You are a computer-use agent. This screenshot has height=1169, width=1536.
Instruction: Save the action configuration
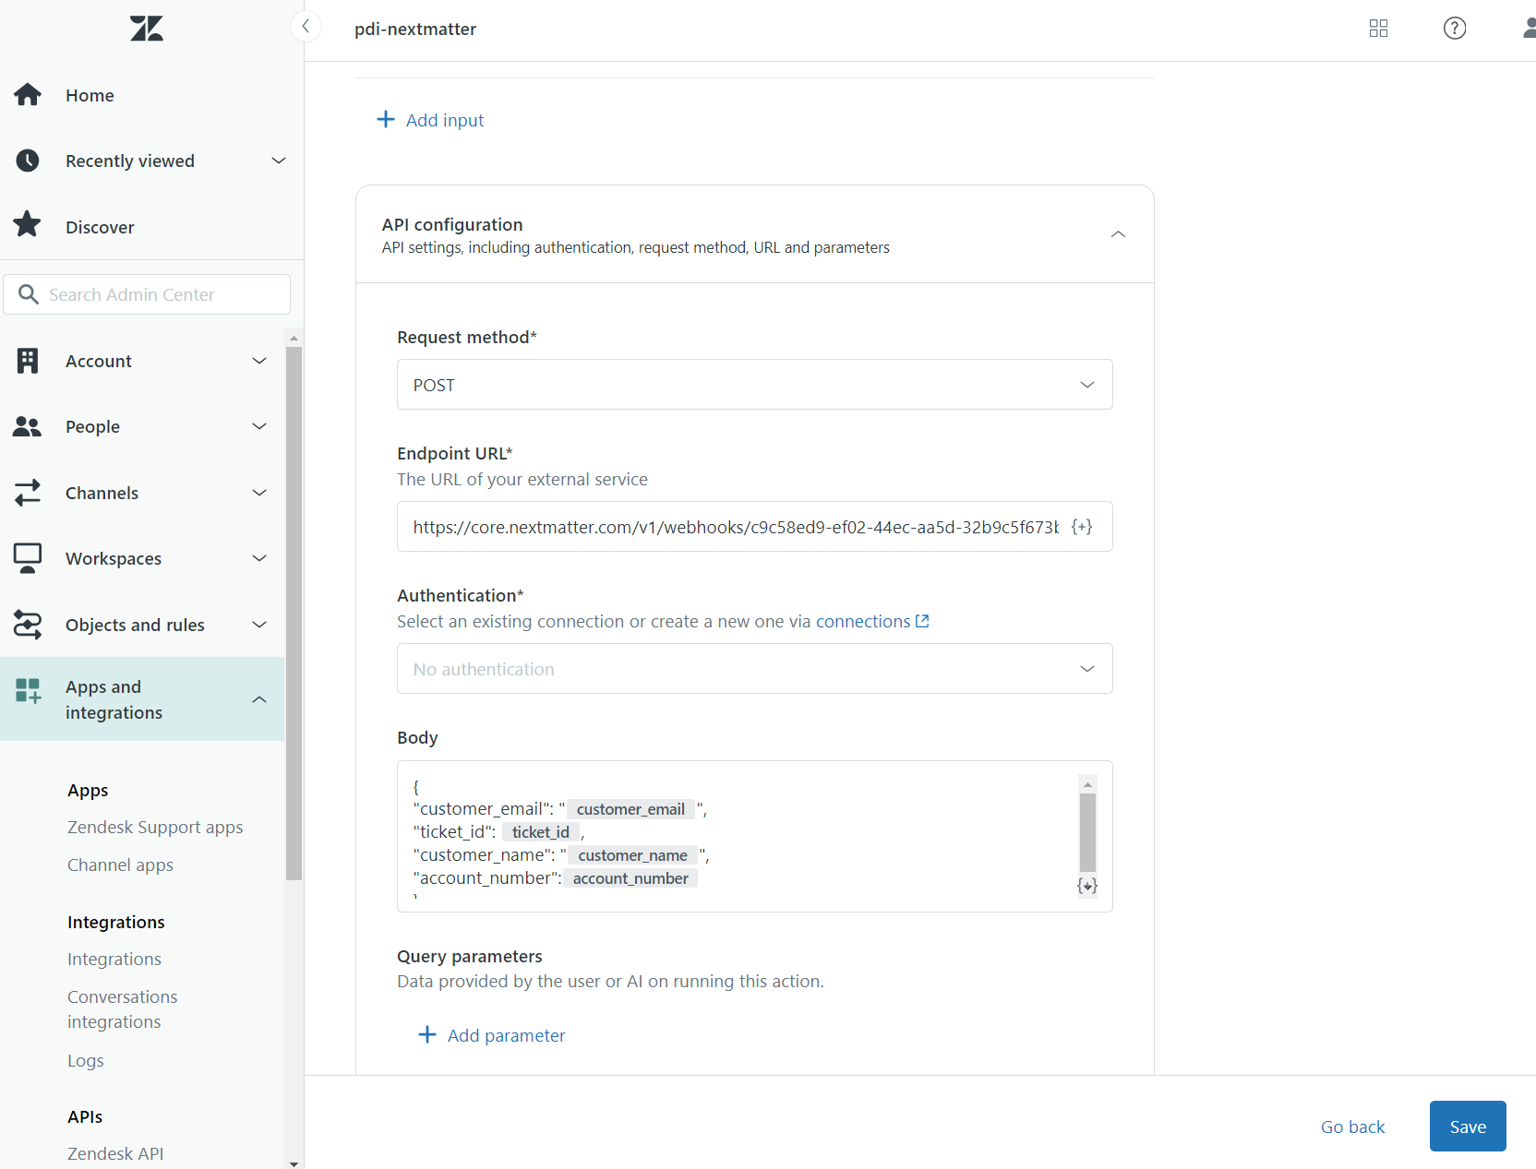click(1468, 1127)
